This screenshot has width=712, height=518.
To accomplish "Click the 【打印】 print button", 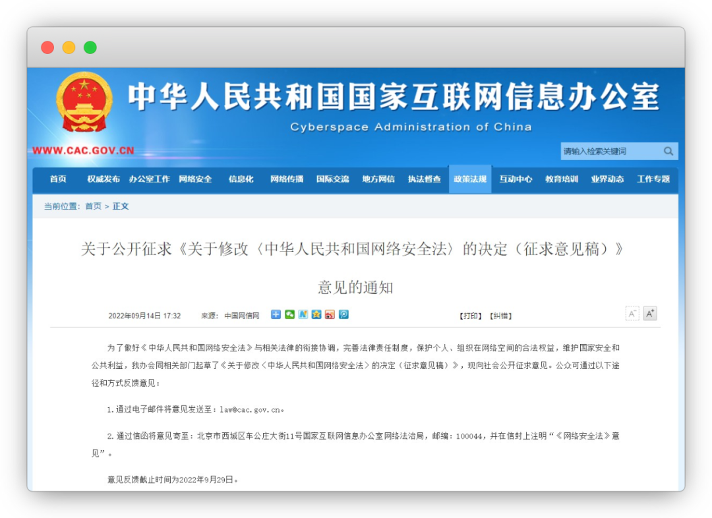I will pos(470,315).
